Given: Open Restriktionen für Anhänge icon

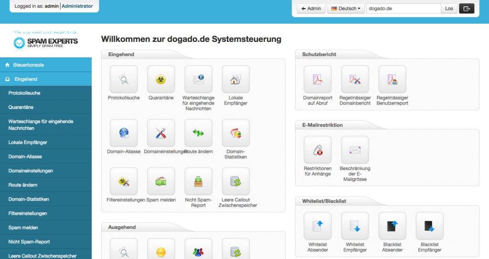Looking at the screenshot, I should point(318,150).
